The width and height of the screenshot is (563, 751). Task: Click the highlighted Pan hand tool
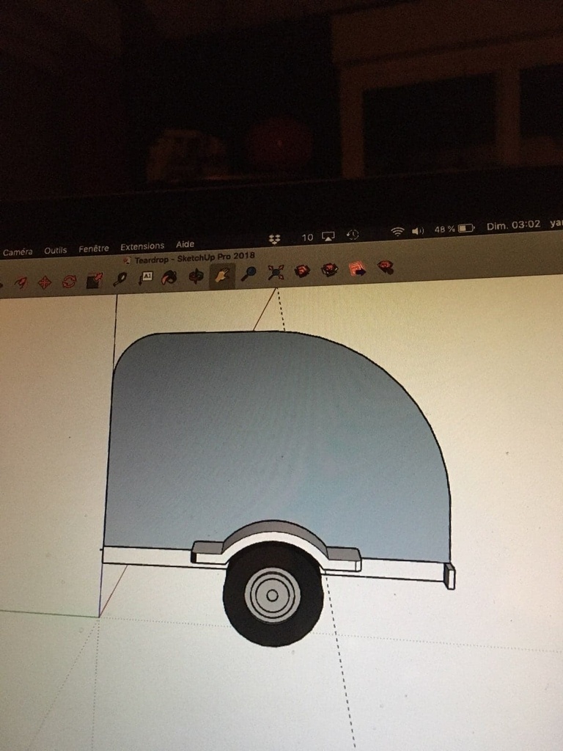(x=221, y=275)
